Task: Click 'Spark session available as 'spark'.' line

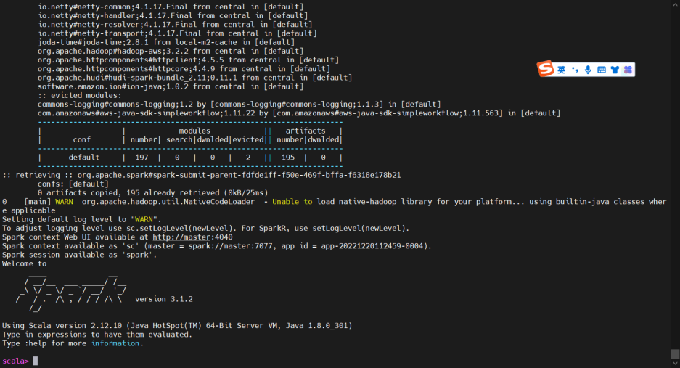Action: coord(79,255)
